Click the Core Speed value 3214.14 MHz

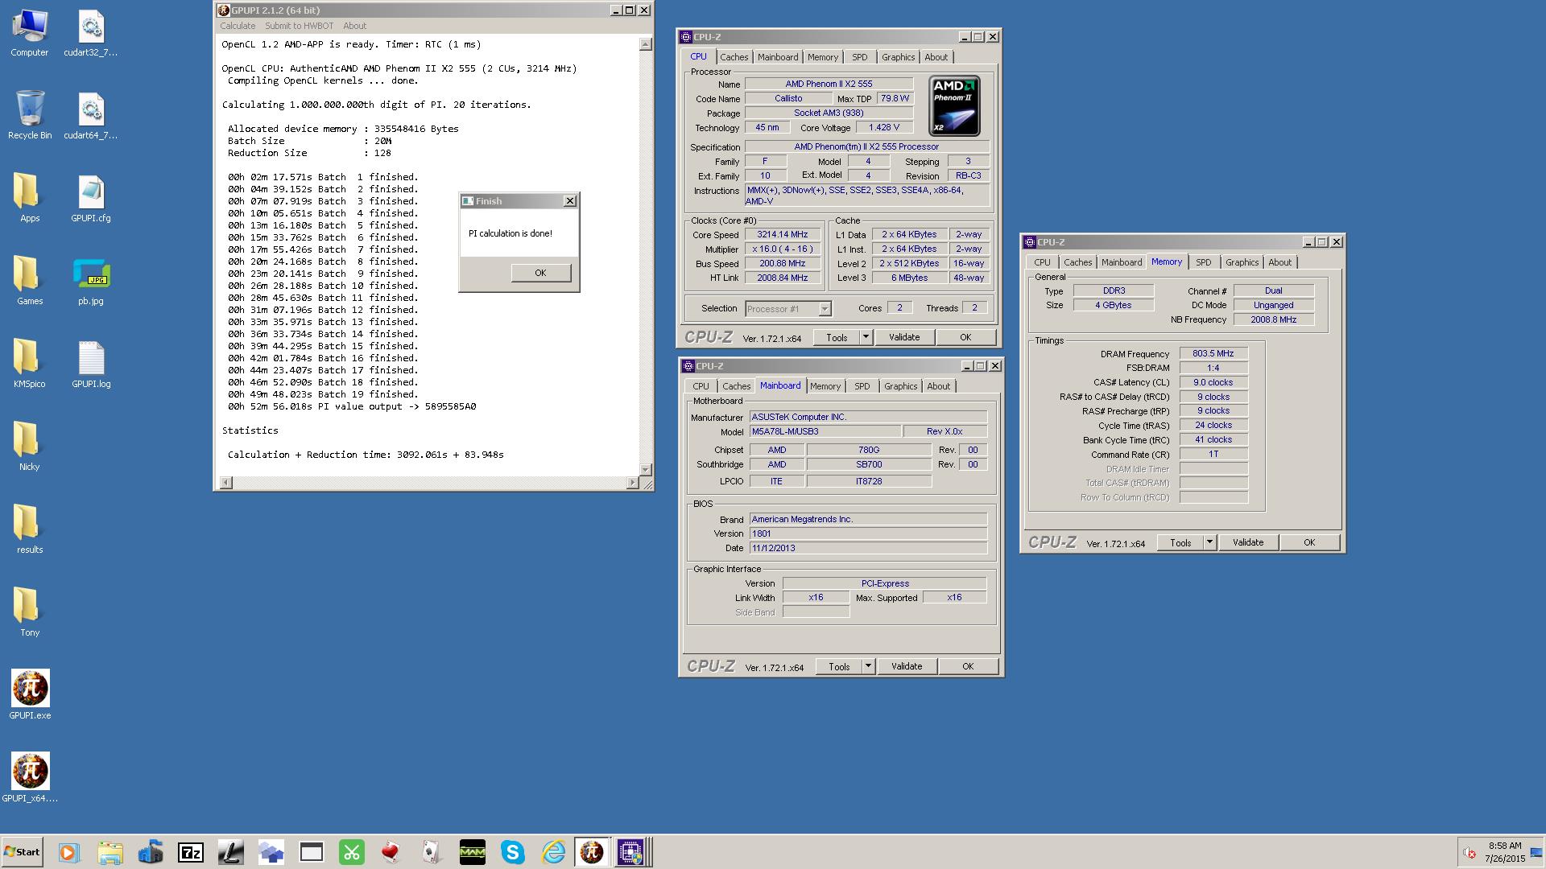(x=781, y=234)
